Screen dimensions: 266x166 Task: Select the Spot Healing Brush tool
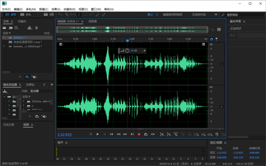point(104,14)
